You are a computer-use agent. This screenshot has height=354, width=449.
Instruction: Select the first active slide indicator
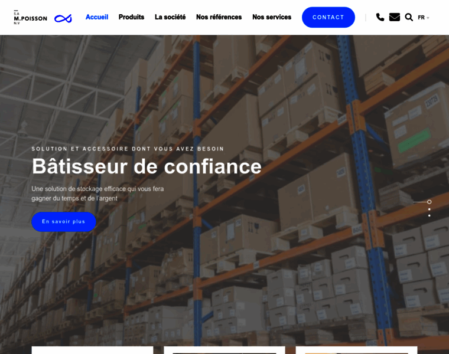pos(429,202)
